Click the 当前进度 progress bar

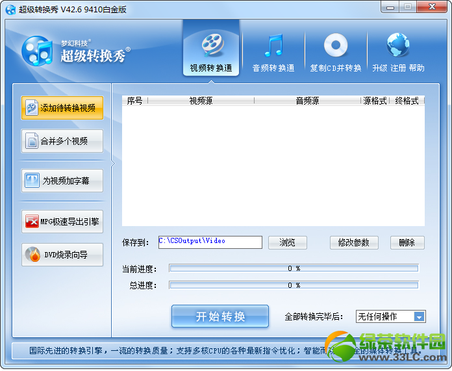(294, 268)
